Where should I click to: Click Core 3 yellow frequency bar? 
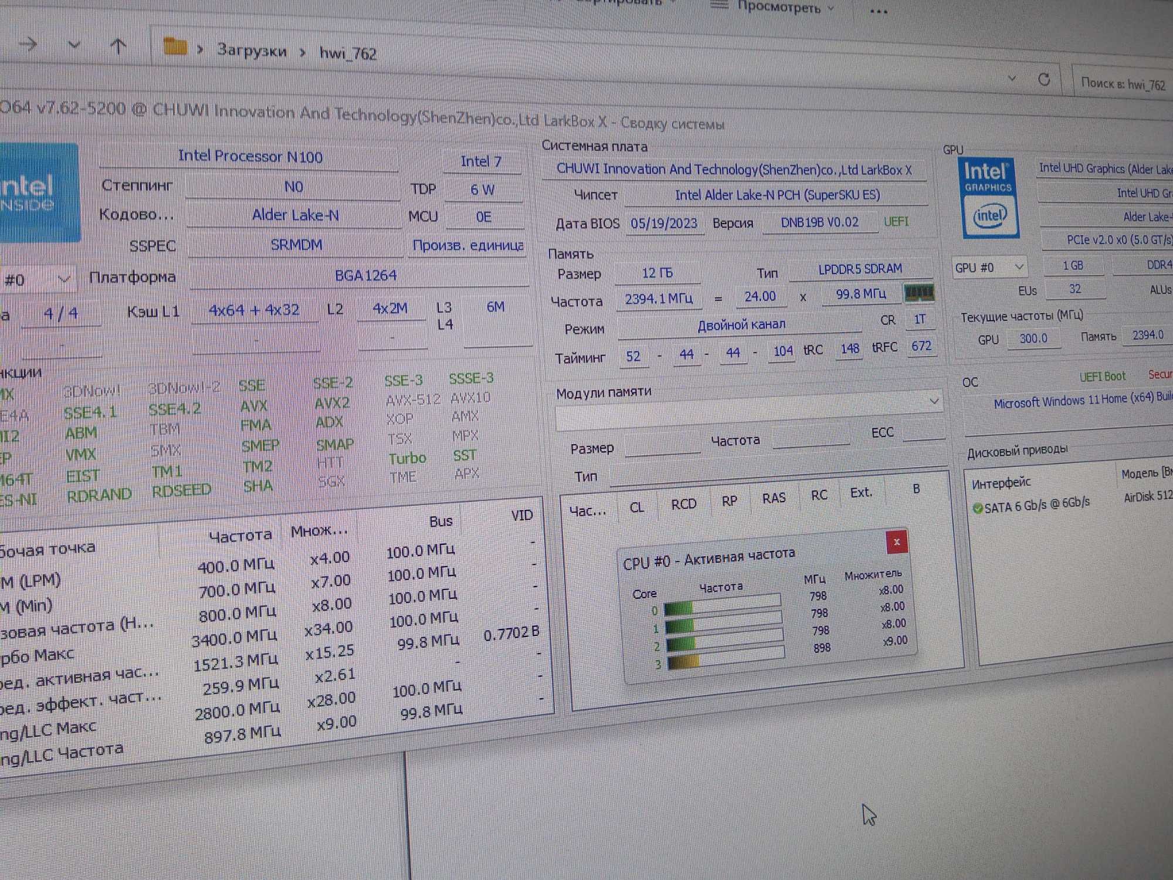pos(726,659)
